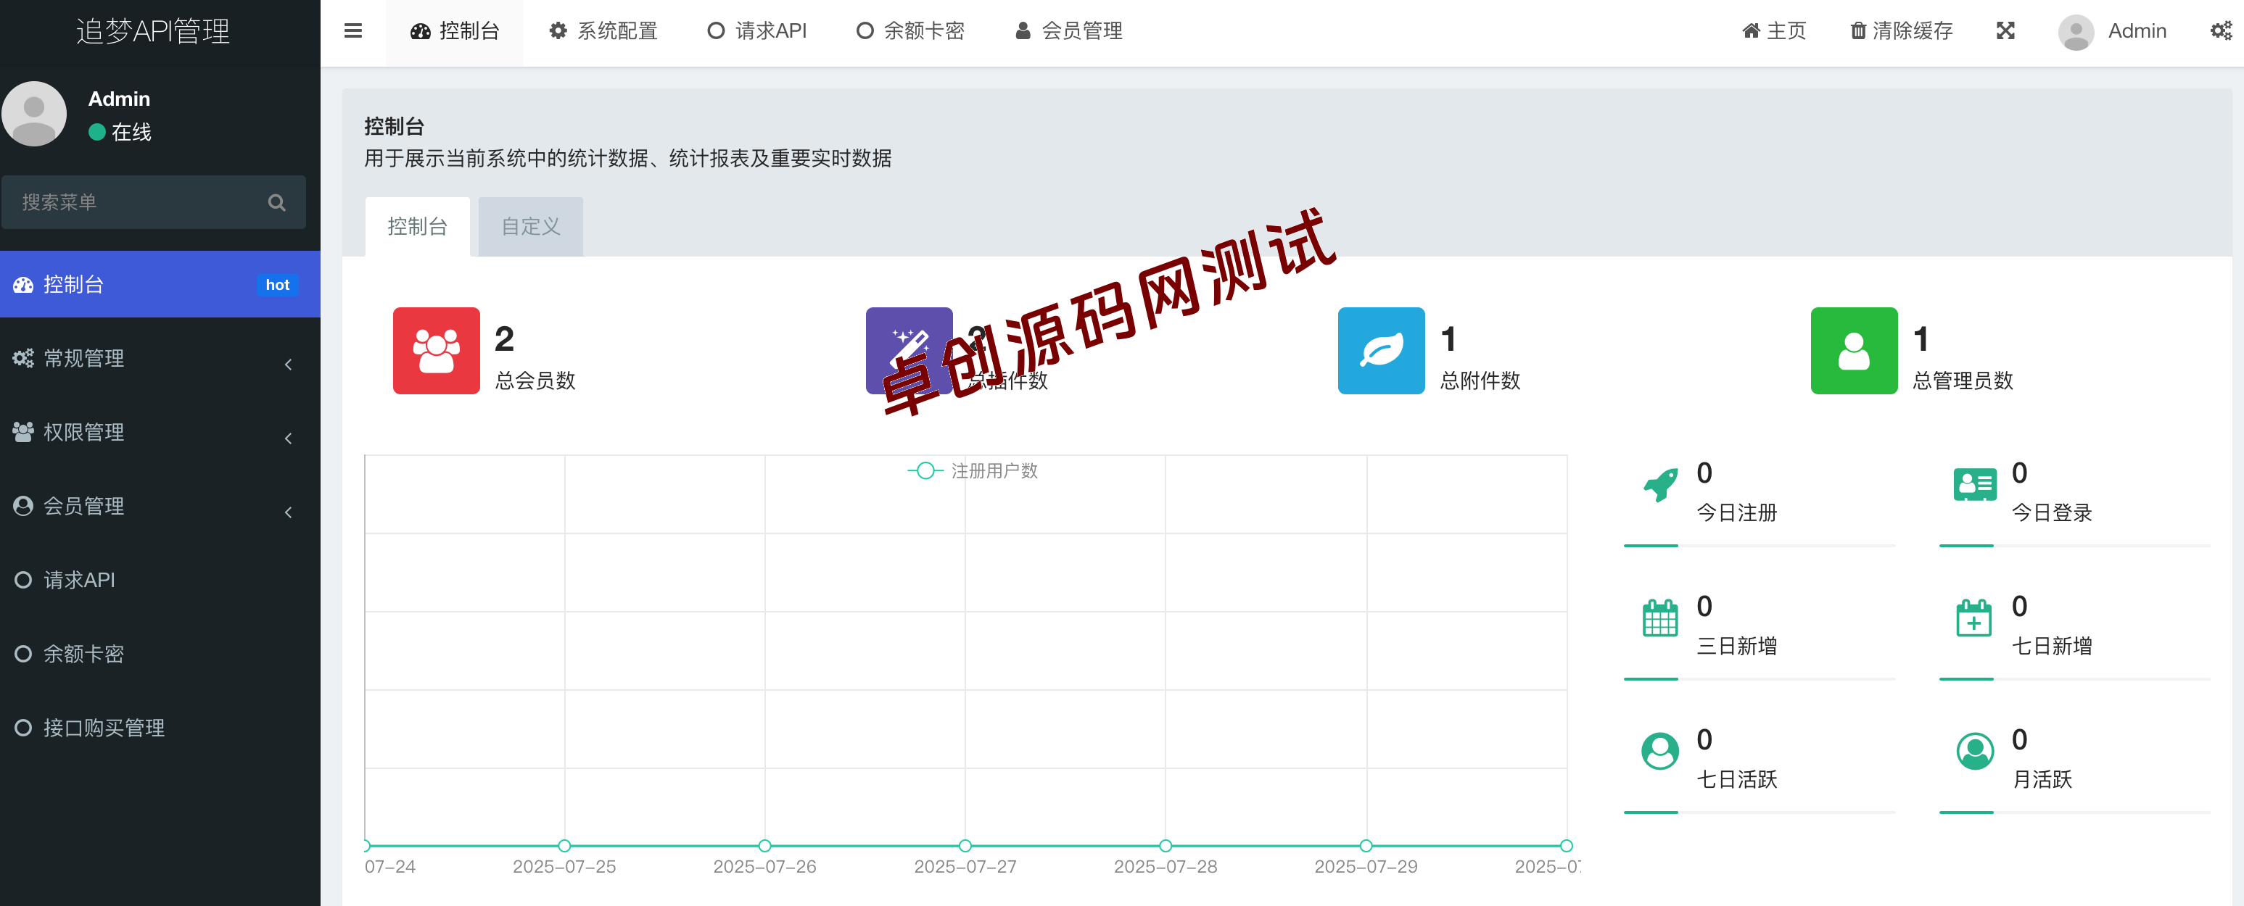
Task: Click the red 总会员数 users icon
Action: (x=436, y=351)
